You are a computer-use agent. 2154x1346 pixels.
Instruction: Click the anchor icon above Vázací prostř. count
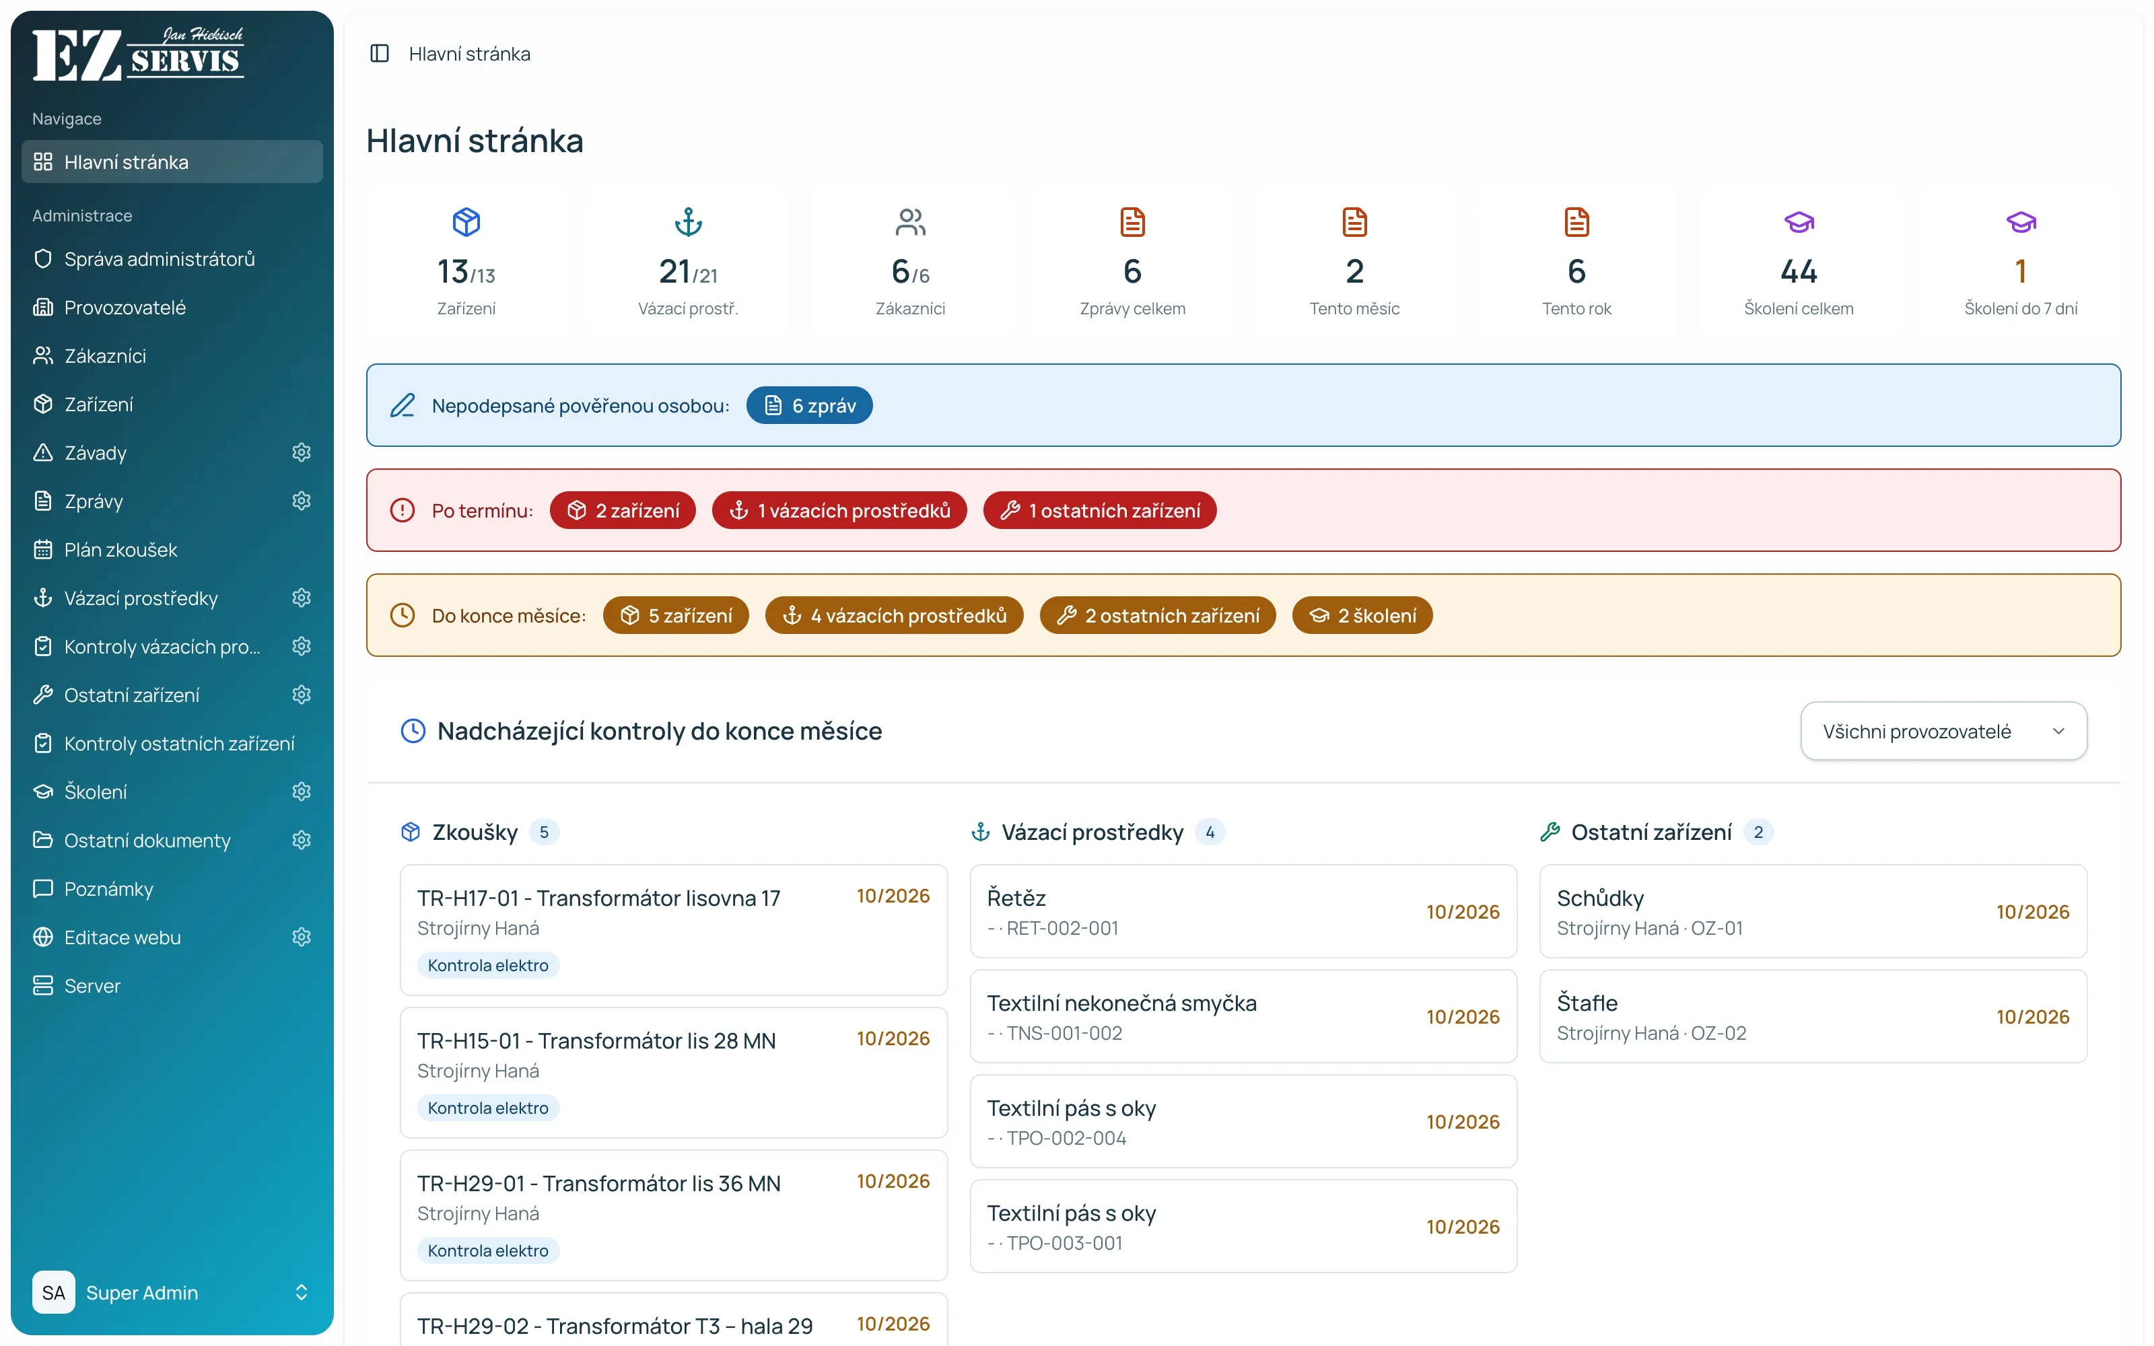[x=688, y=221]
